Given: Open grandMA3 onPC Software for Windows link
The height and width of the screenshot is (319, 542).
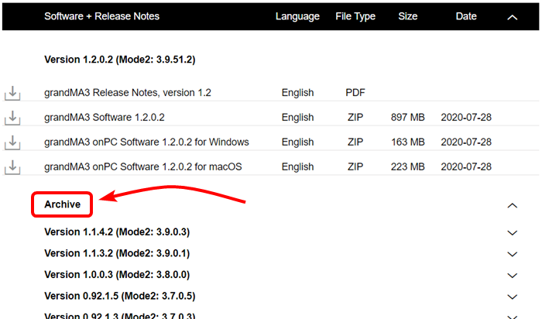Looking at the screenshot, I should tap(146, 142).
